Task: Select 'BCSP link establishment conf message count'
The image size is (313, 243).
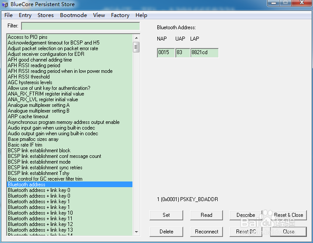Action: tap(70, 156)
